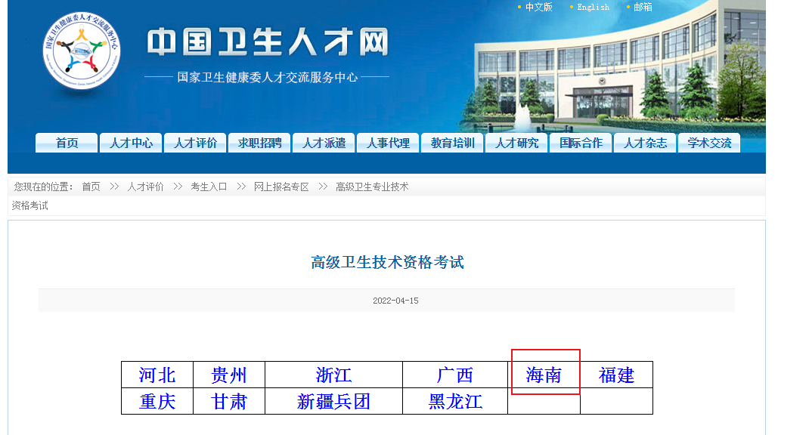Screen dimensions: 809x435
Task: Open the 邮箱 mailbox link
Action: coord(643,8)
